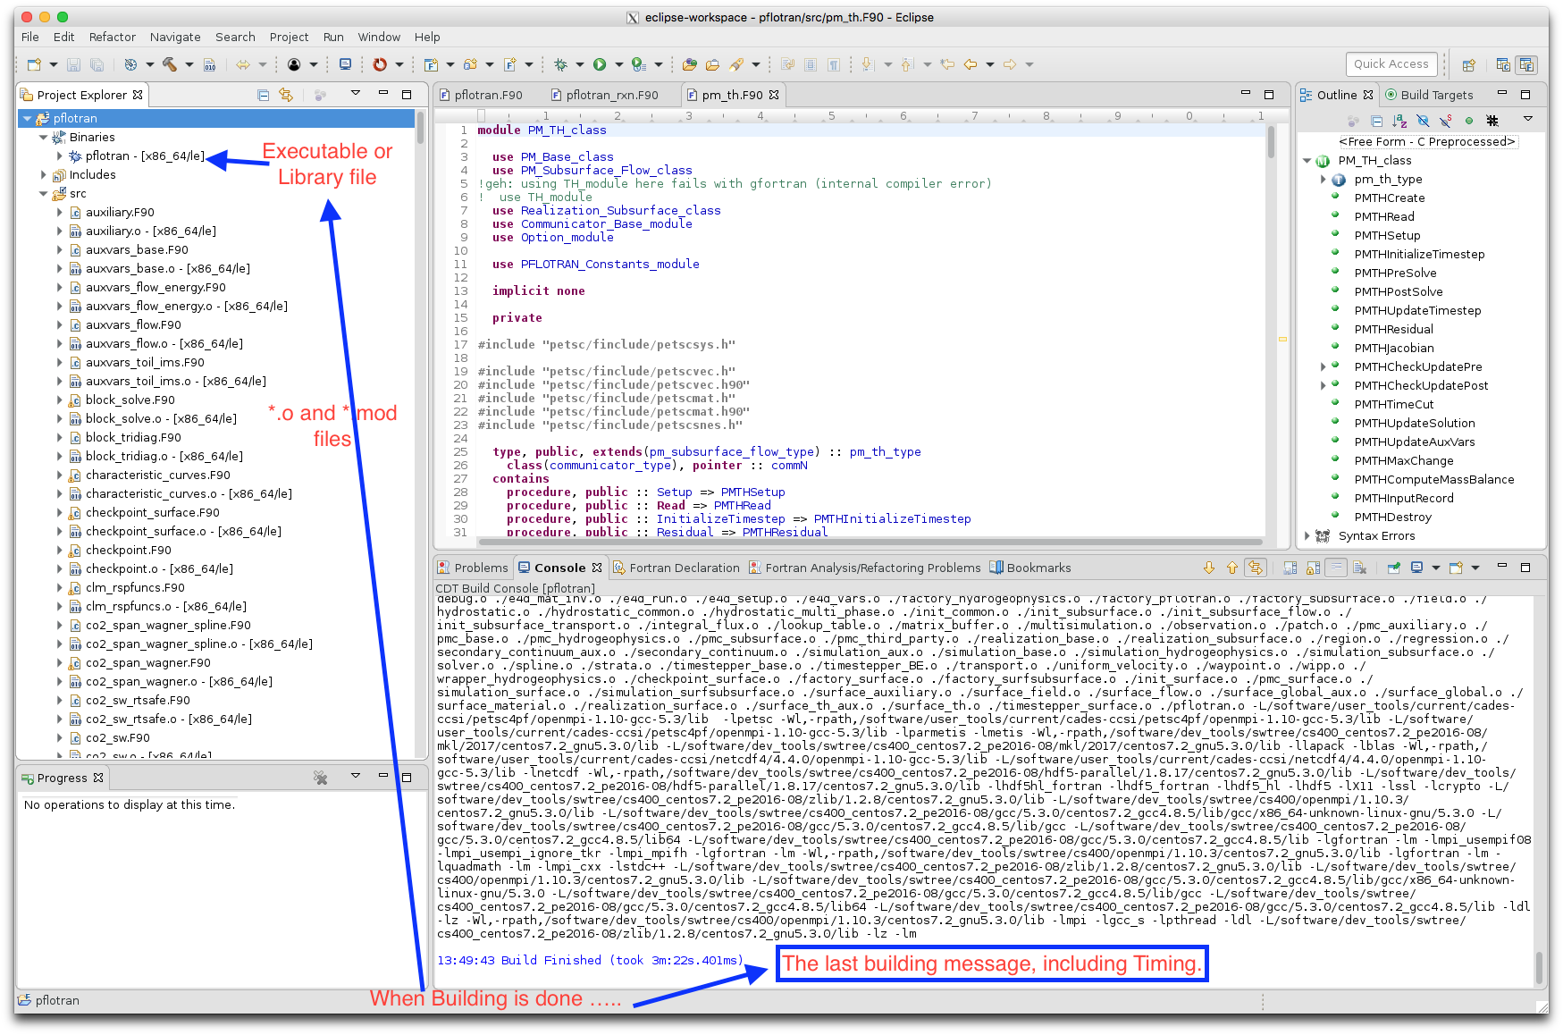Switch to the pflotran_rxn.F90 editor tab
The width and height of the screenshot is (1563, 1035).
pos(611,95)
